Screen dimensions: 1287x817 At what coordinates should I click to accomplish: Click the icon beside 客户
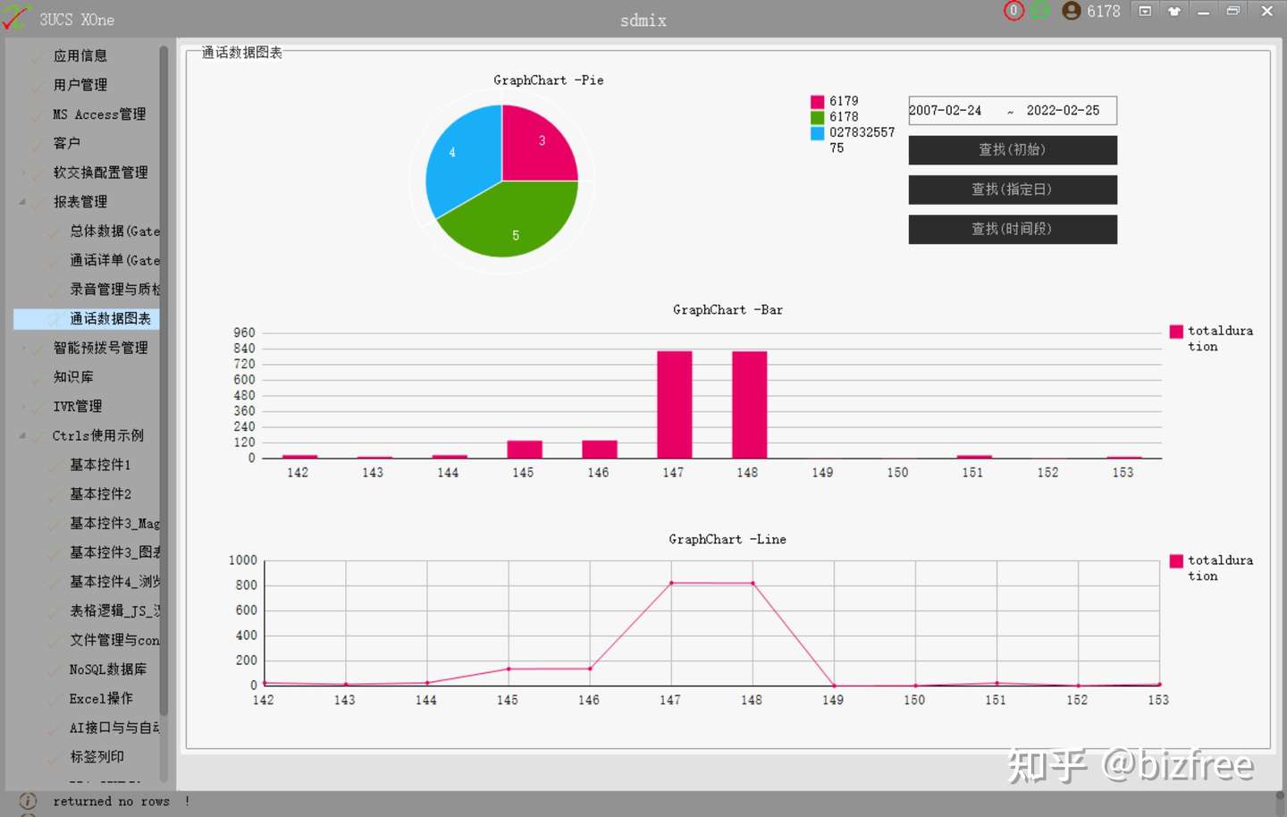(x=36, y=144)
